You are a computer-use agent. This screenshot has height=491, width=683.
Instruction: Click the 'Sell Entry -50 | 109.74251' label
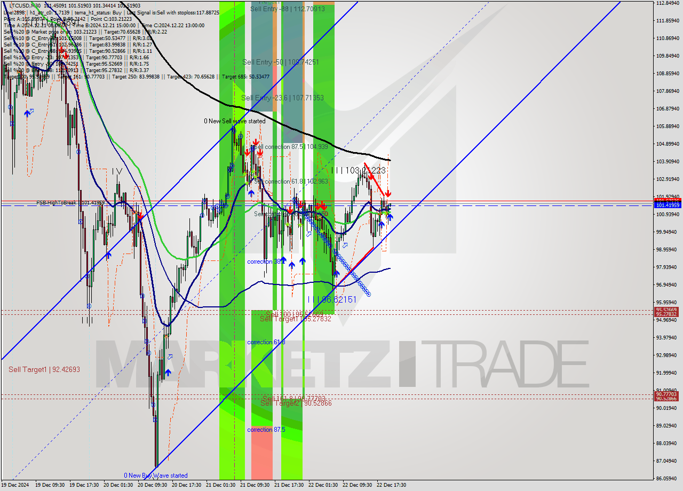(281, 62)
